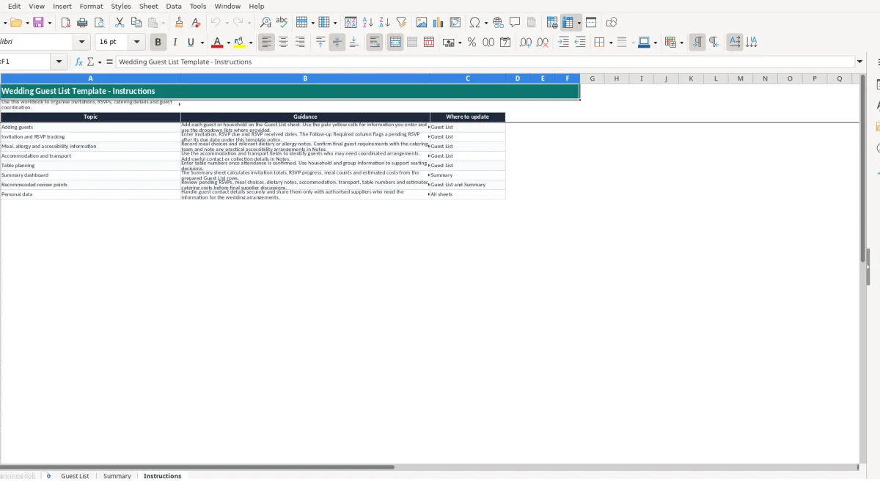
Task: Insert a hyperlink icon
Action: tap(498, 23)
